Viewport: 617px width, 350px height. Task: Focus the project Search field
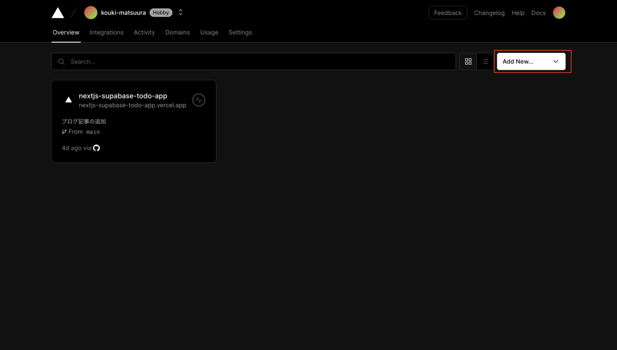[x=253, y=61]
